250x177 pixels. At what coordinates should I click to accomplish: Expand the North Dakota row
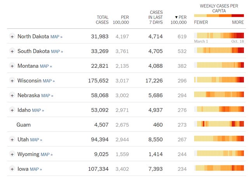coord(12,36)
